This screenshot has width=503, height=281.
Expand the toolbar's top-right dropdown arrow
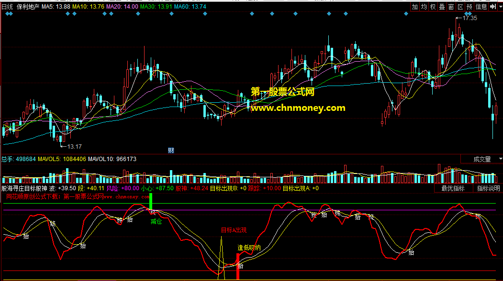coord(500,7)
